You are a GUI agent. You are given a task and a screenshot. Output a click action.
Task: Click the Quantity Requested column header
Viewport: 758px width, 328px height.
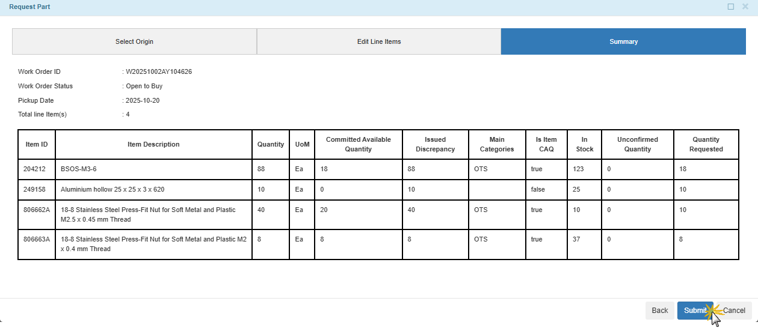pyautogui.click(x=706, y=145)
